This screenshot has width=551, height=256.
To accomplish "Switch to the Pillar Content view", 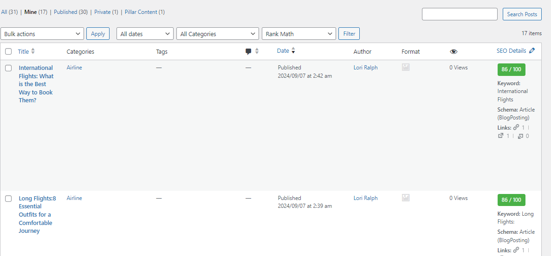I will click(x=141, y=12).
